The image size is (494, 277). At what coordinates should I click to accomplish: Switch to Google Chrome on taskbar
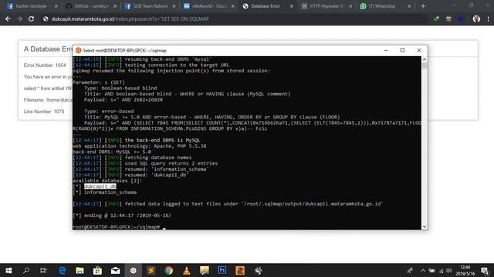169,270
